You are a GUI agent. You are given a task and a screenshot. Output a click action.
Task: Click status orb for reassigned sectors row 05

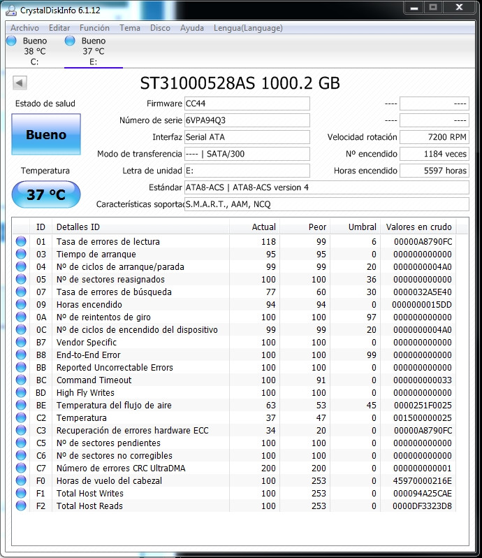tap(21, 280)
